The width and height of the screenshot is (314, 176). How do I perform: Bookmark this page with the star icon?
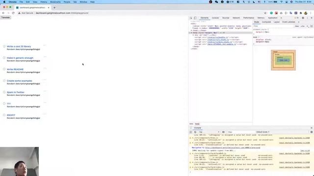(x=265, y=13)
